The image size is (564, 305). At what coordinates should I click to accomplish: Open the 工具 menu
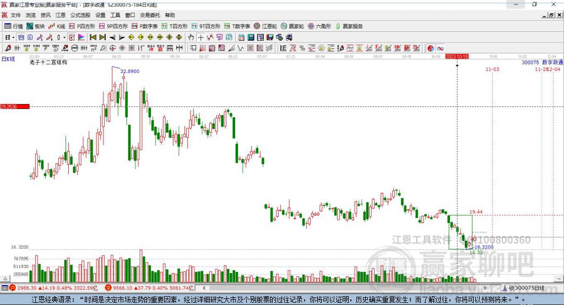[x=115, y=15]
